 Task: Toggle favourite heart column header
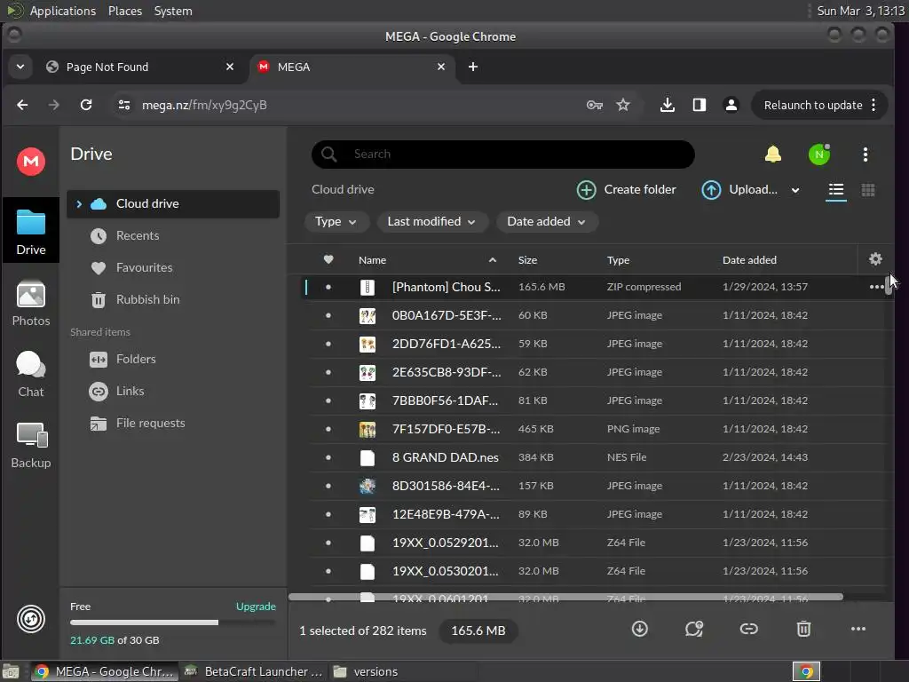[x=328, y=259]
